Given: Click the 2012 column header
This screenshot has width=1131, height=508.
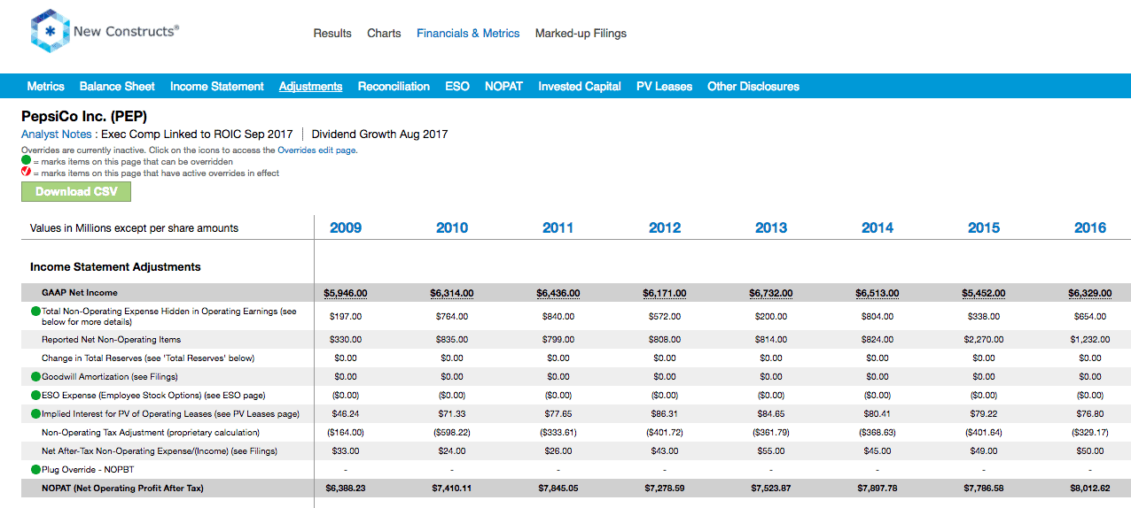Looking at the screenshot, I should coord(665,227).
